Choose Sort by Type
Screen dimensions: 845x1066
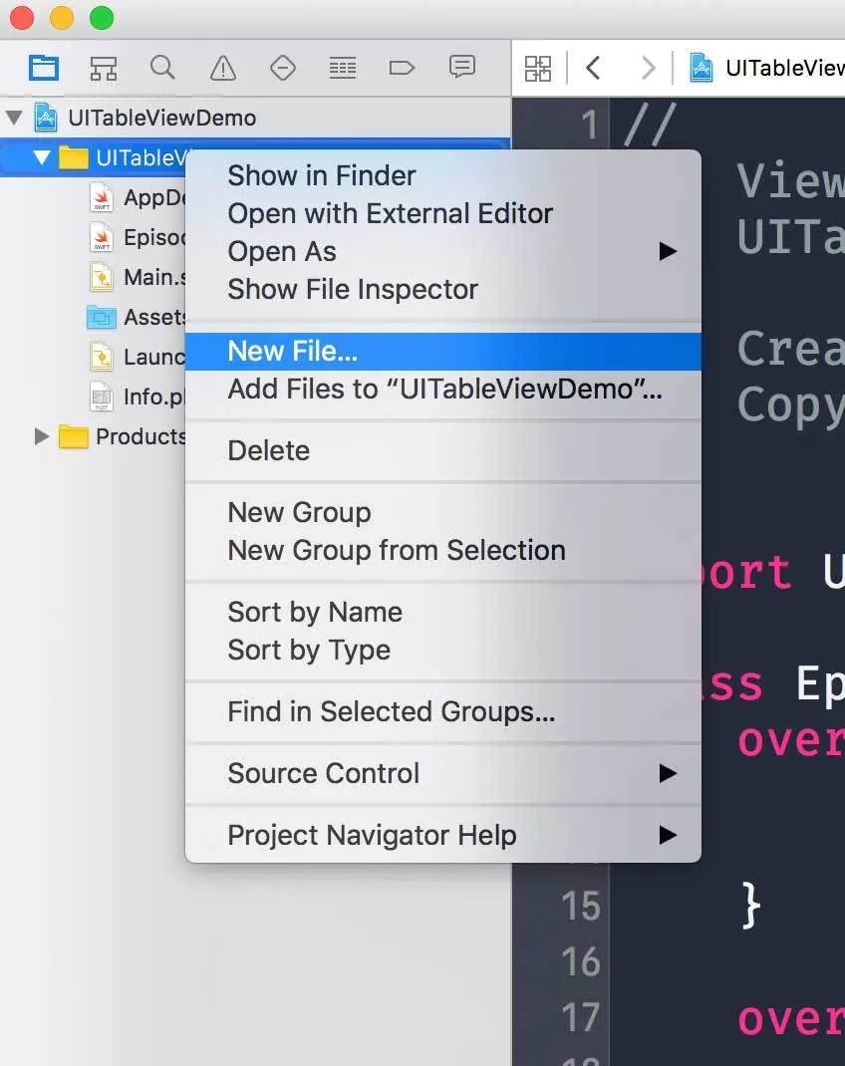pyautogui.click(x=442, y=650)
